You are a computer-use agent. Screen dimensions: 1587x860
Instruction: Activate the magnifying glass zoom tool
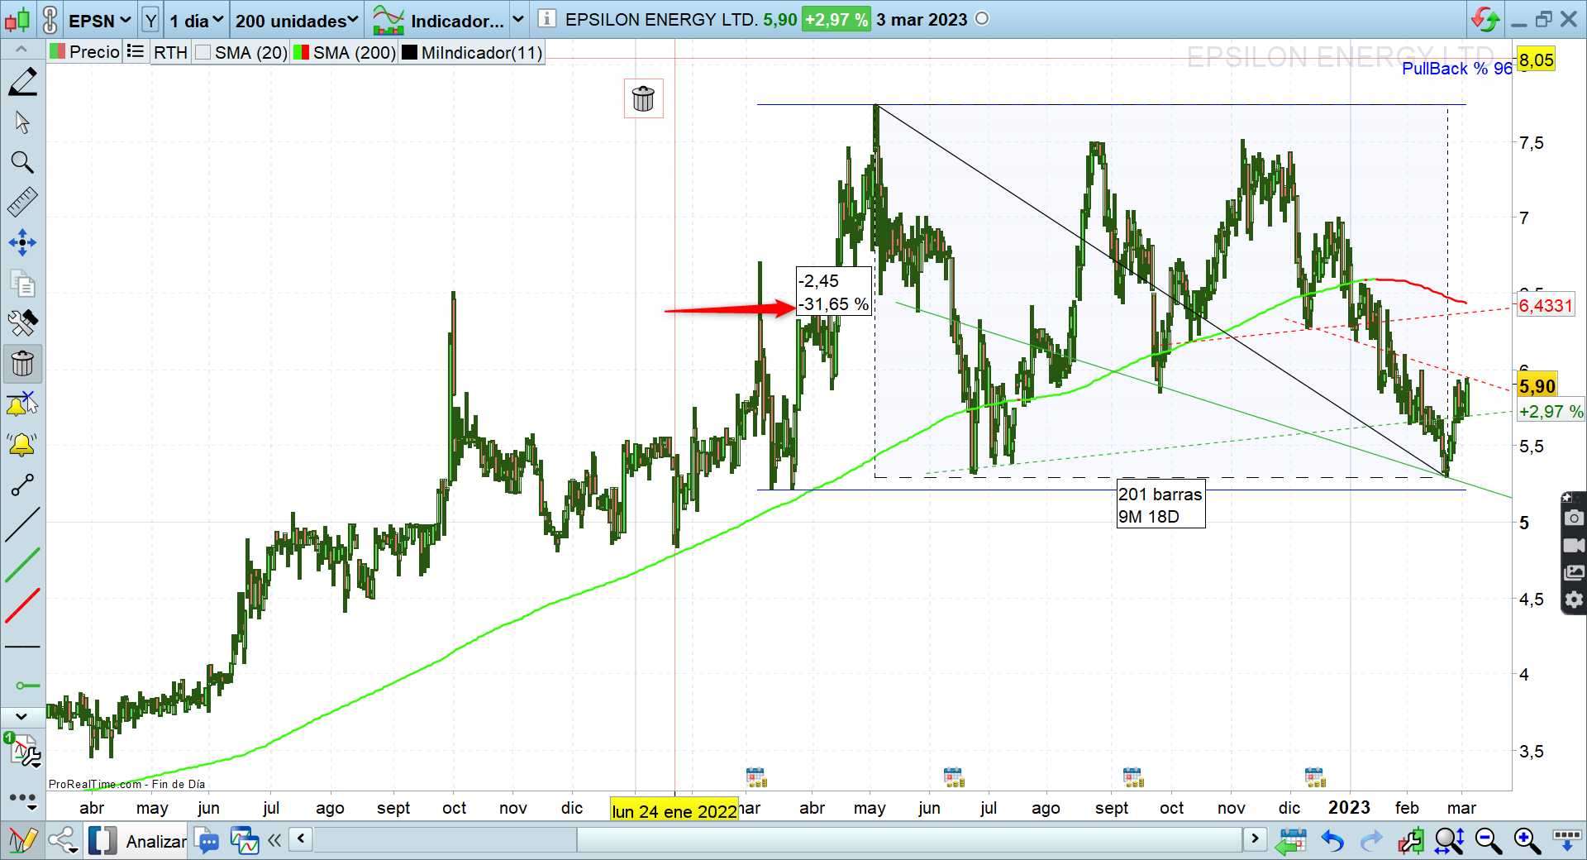22,162
